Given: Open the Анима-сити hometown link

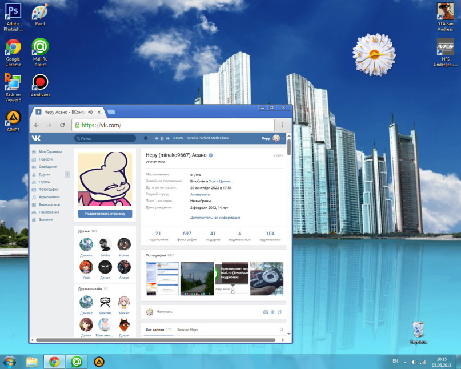Looking at the screenshot, I should click(200, 194).
